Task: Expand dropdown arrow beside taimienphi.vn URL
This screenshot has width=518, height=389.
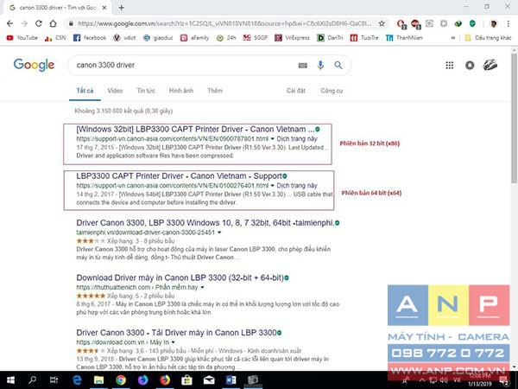Action: click(219, 233)
